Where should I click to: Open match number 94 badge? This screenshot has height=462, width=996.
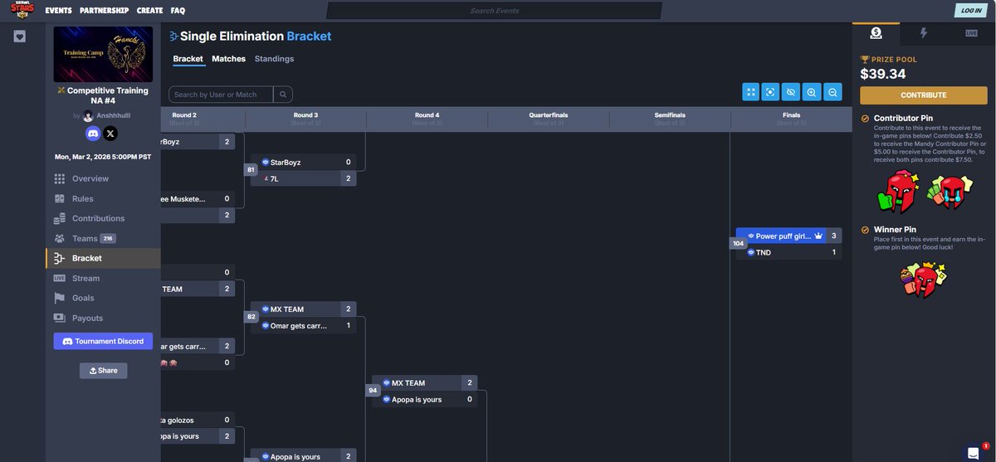pyautogui.click(x=372, y=391)
